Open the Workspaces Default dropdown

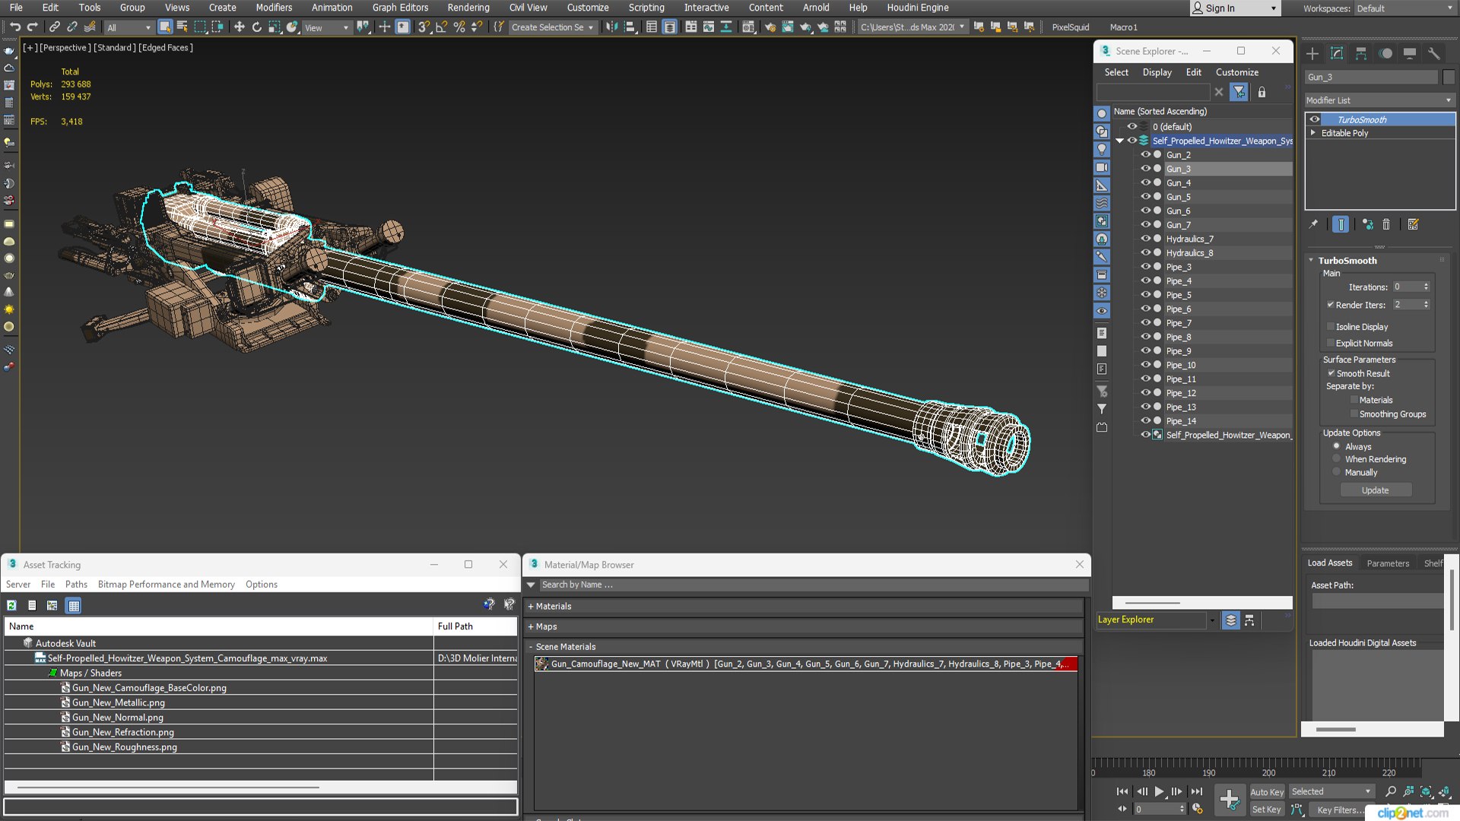coord(1404,8)
